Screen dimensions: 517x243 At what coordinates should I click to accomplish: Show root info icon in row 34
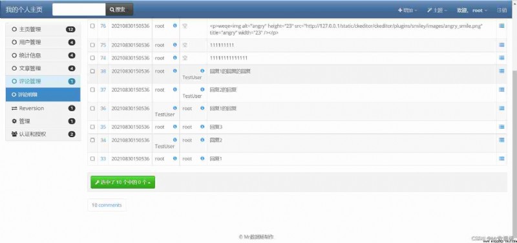tap(202, 140)
